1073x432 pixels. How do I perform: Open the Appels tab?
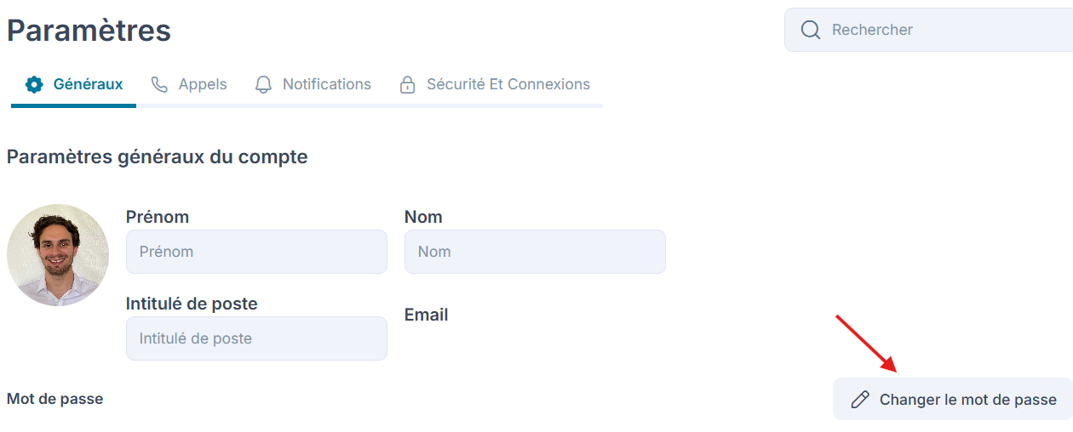pos(203,84)
